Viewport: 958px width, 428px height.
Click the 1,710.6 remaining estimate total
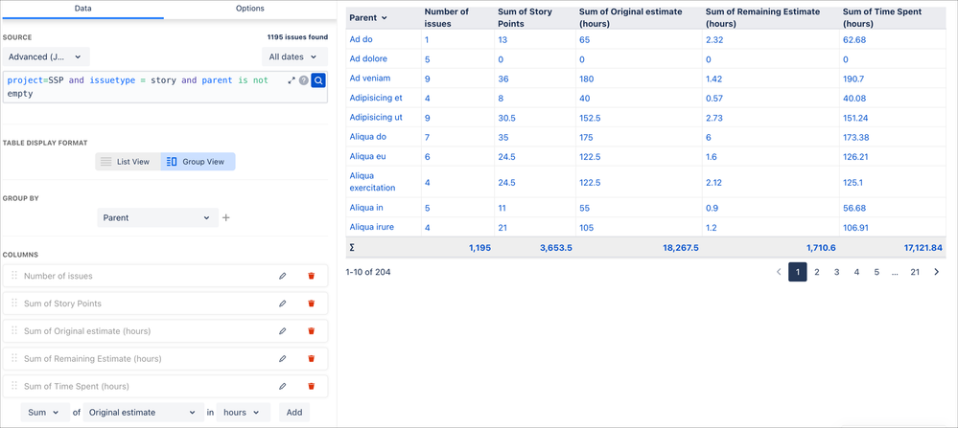821,248
